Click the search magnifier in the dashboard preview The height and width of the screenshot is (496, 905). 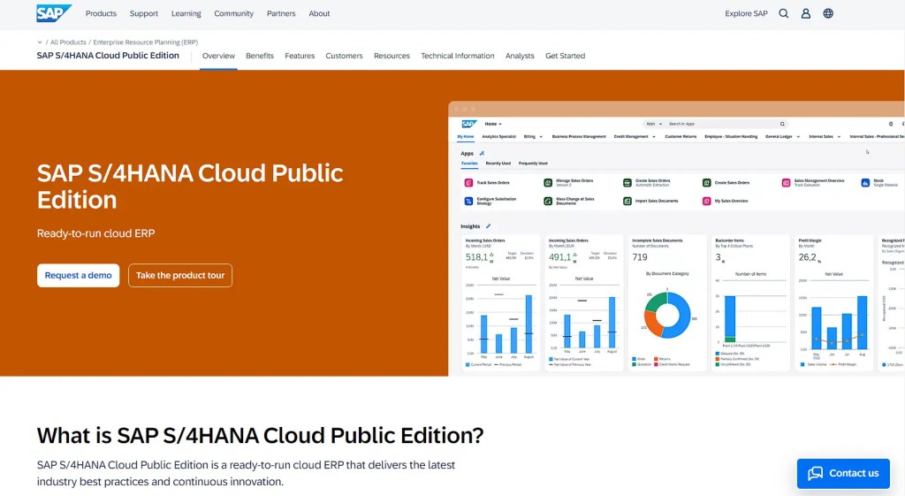pyautogui.click(x=782, y=124)
